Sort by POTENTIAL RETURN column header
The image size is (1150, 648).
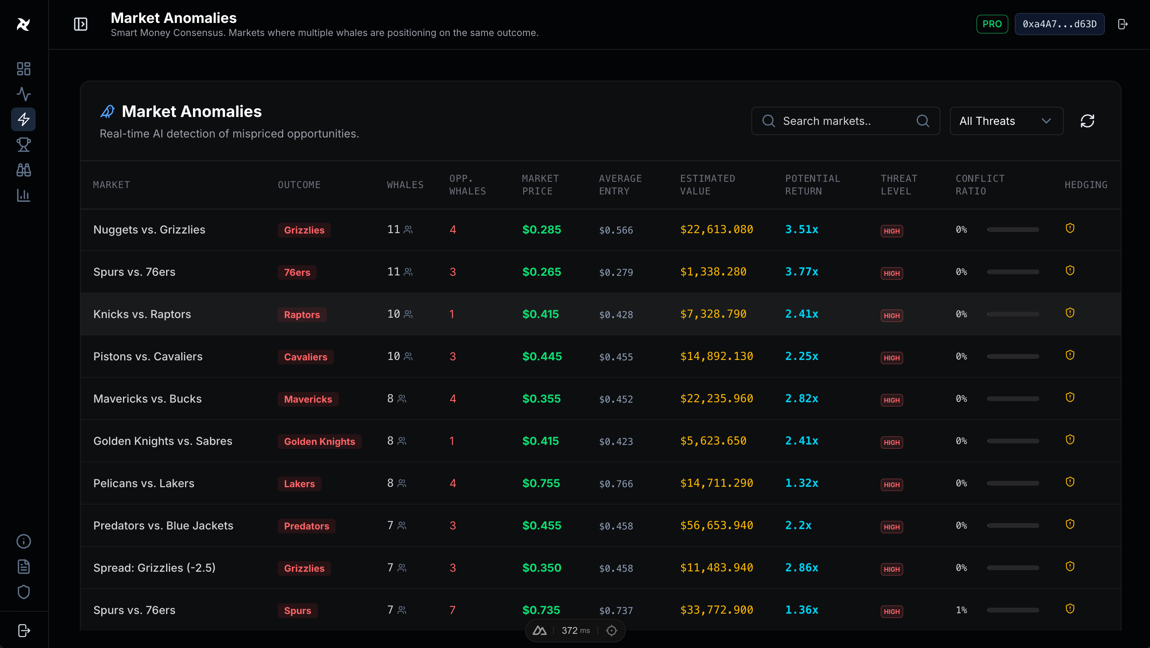pyautogui.click(x=813, y=185)
